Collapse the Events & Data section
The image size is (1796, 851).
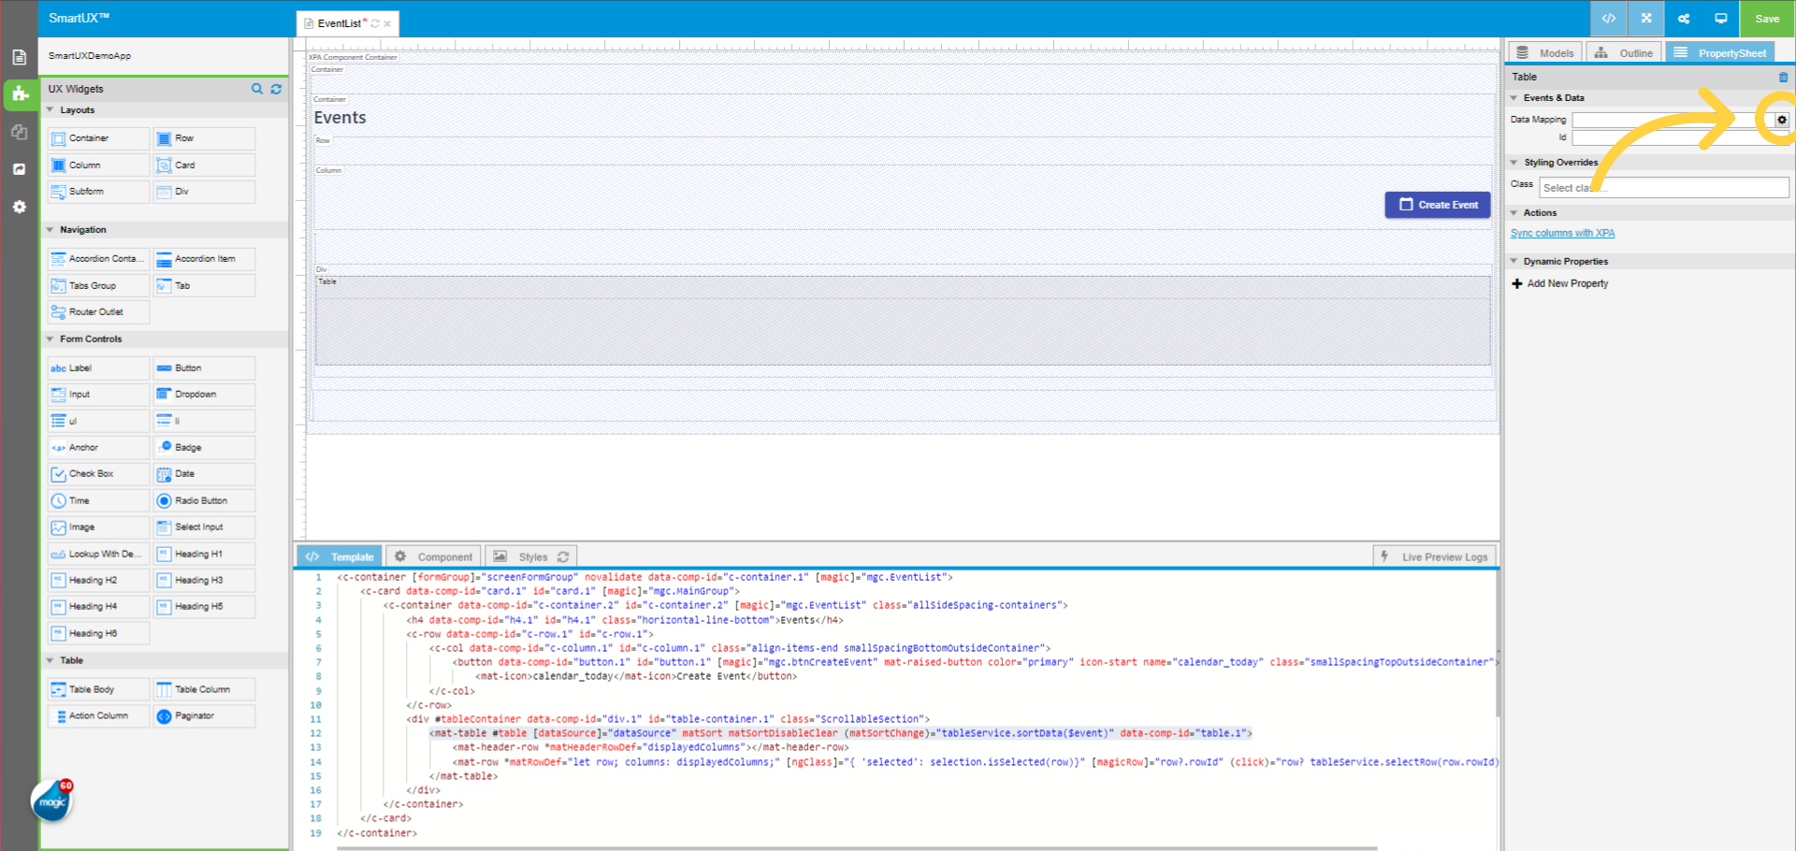pos(1514,98)
